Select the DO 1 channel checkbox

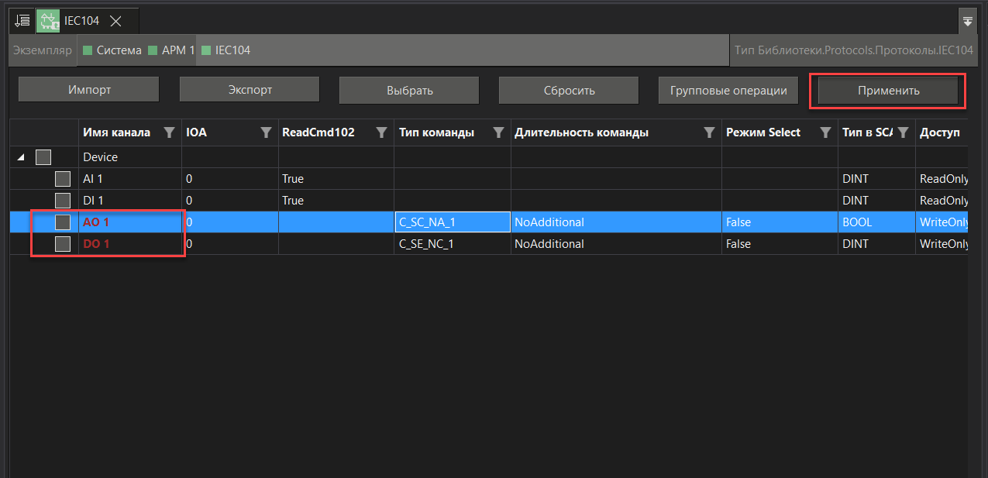coord(63,244)
